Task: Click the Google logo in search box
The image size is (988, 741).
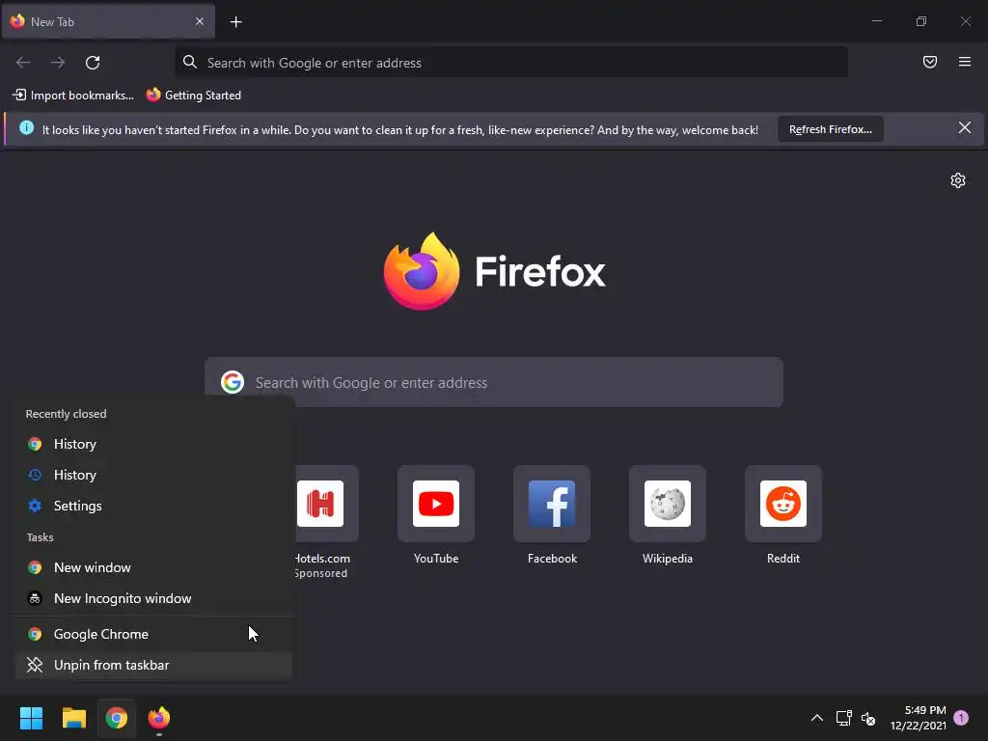Action: 233,382
